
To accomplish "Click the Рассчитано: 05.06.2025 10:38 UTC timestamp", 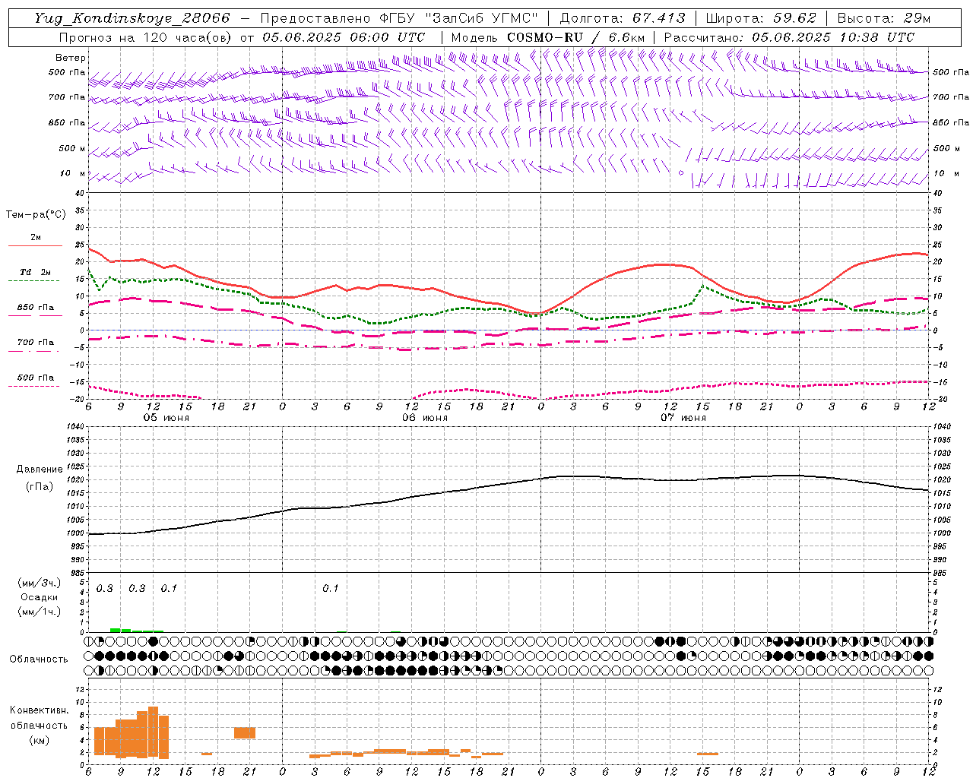I will click(x=789, y=37).
